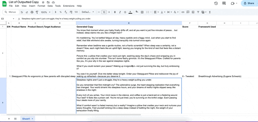Open the fill color picker
The width and height of the screenshot is (258, 122).
137,12
